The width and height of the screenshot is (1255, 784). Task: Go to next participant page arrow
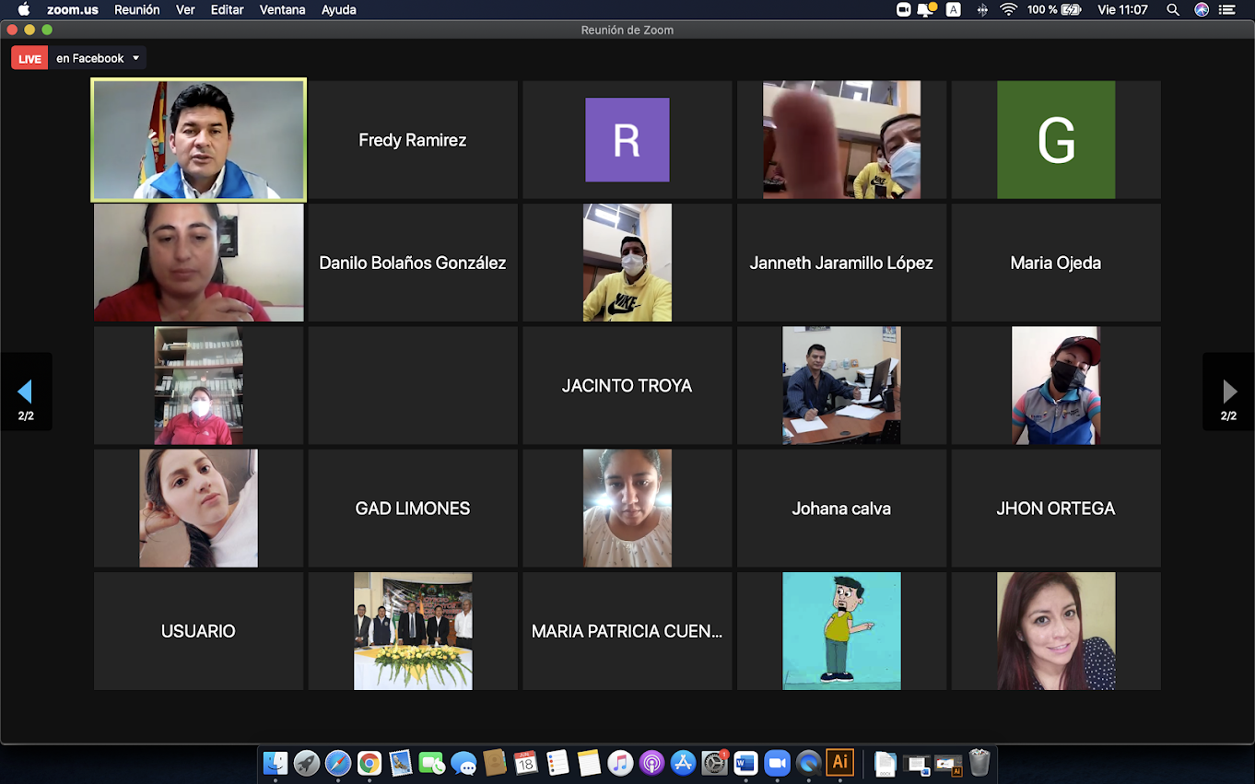point(1229,392)
